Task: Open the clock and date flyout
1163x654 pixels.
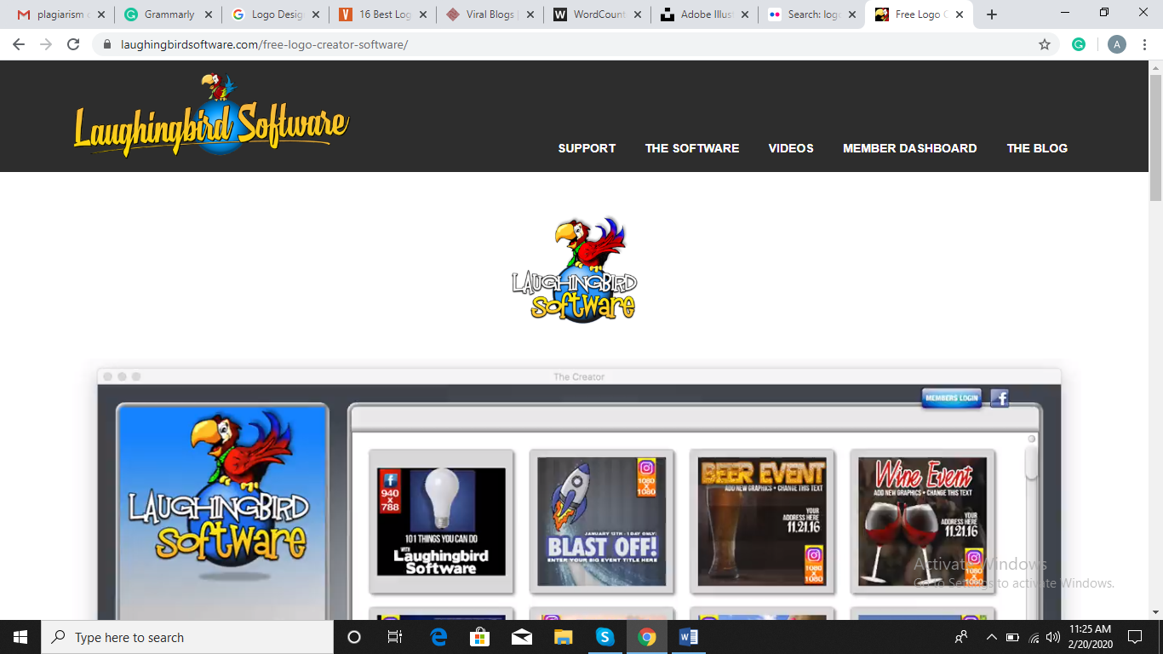Action: tap(1090, 637)
